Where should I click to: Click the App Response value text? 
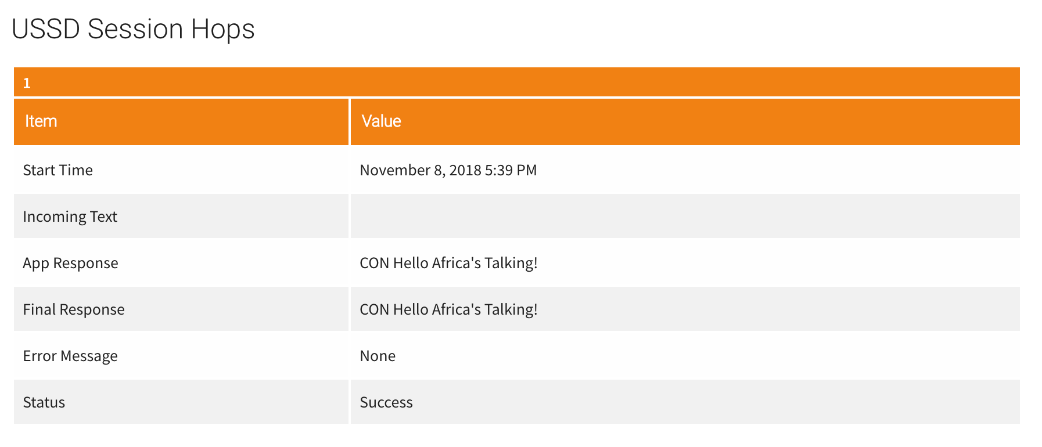point(448,263)
